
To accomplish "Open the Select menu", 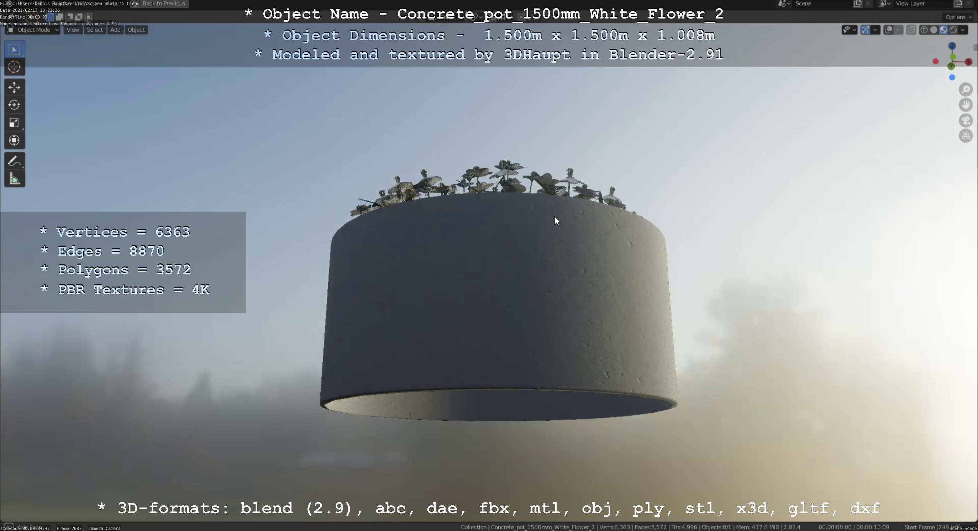I will [x=95, y=30].
